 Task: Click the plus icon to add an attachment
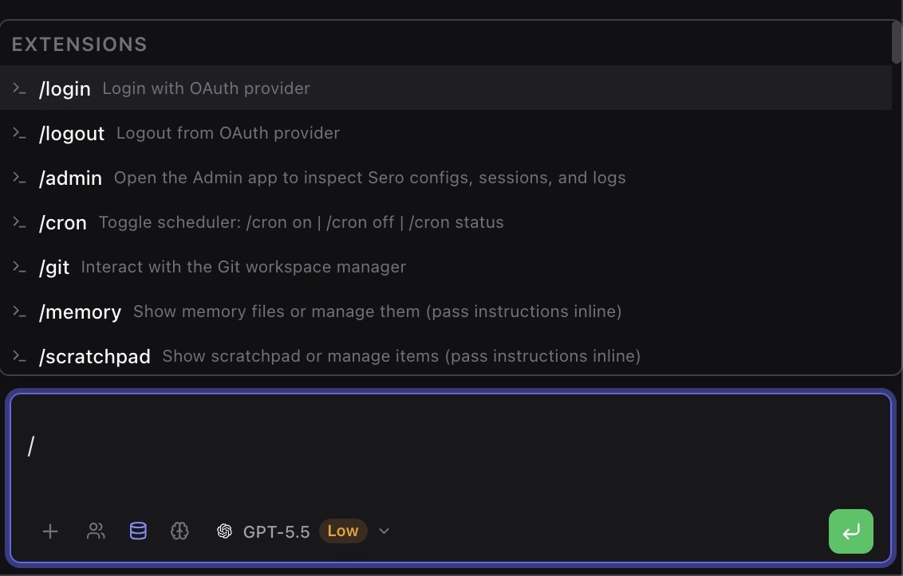pos(50,531)
